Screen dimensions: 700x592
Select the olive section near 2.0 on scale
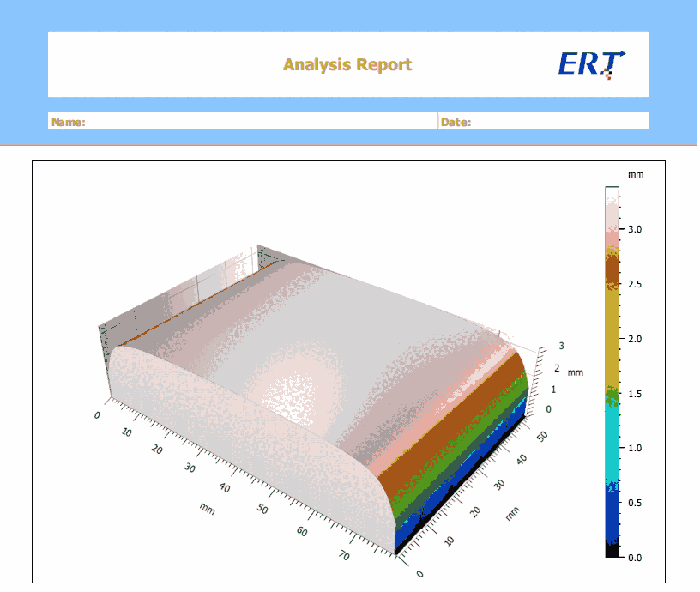pos(612,343)
